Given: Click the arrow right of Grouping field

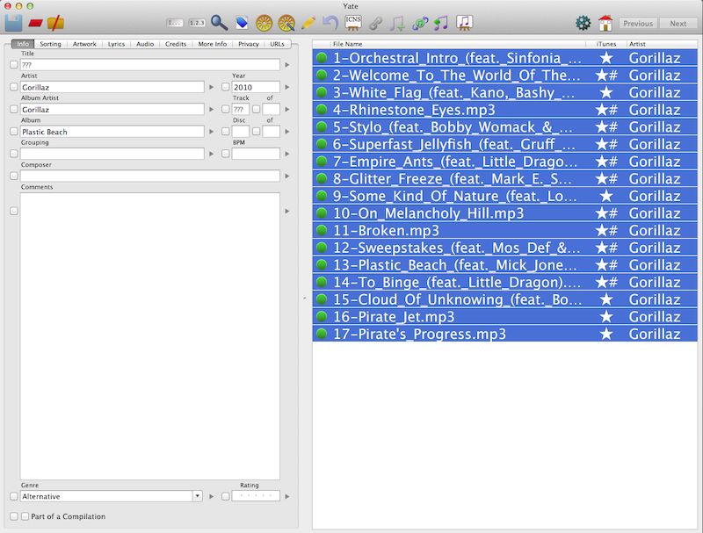Looking at the screenshot, I should point(212,154).
